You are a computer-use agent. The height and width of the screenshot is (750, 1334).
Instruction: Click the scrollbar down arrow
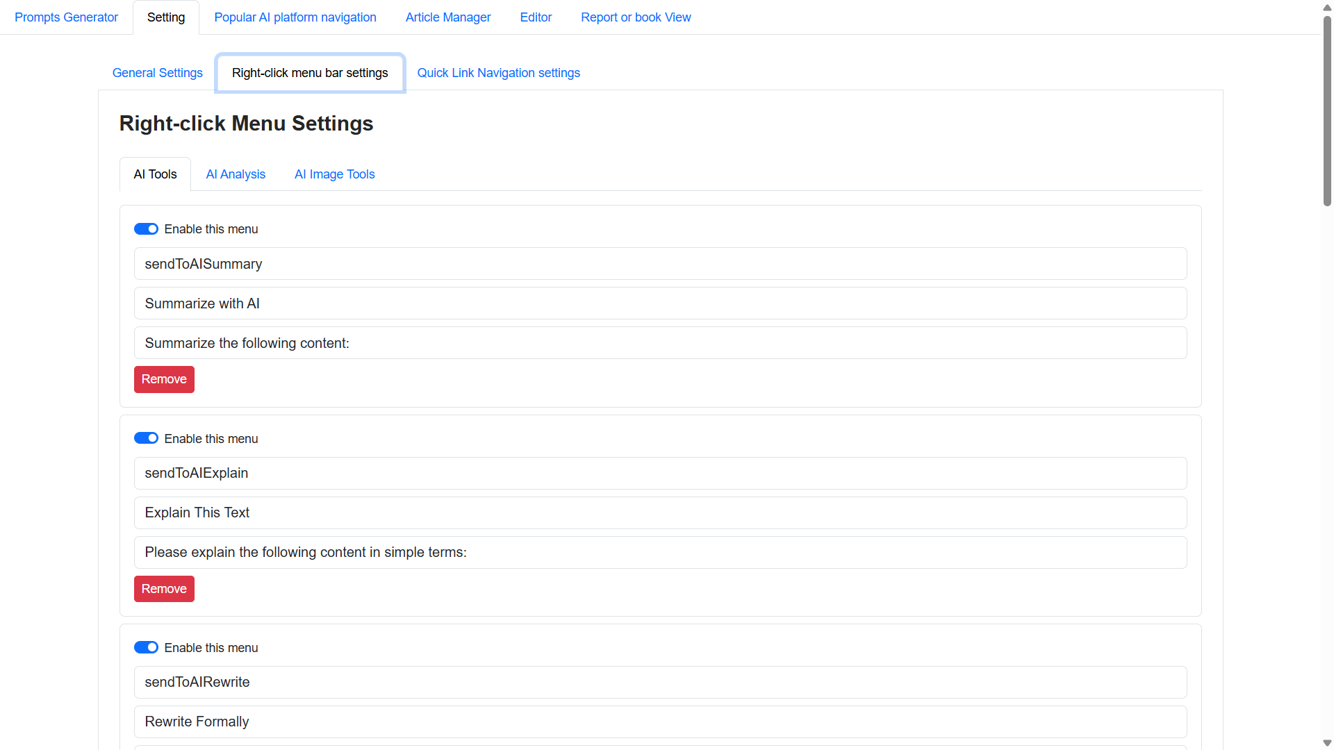(x=1327, y=743)
